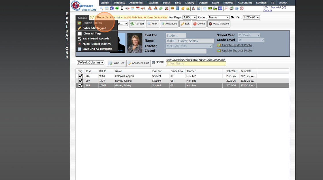The height and width of the screenshot is (180, 323).
Task: Open the Settings menu
Action: (261, 3)
